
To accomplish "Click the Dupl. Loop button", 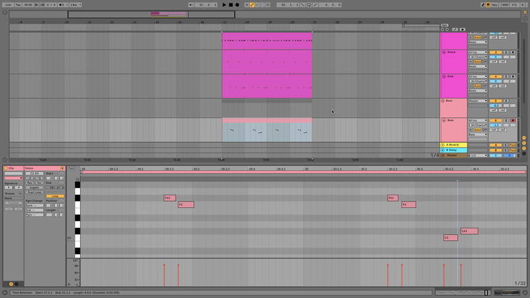I will click(34, 192).
